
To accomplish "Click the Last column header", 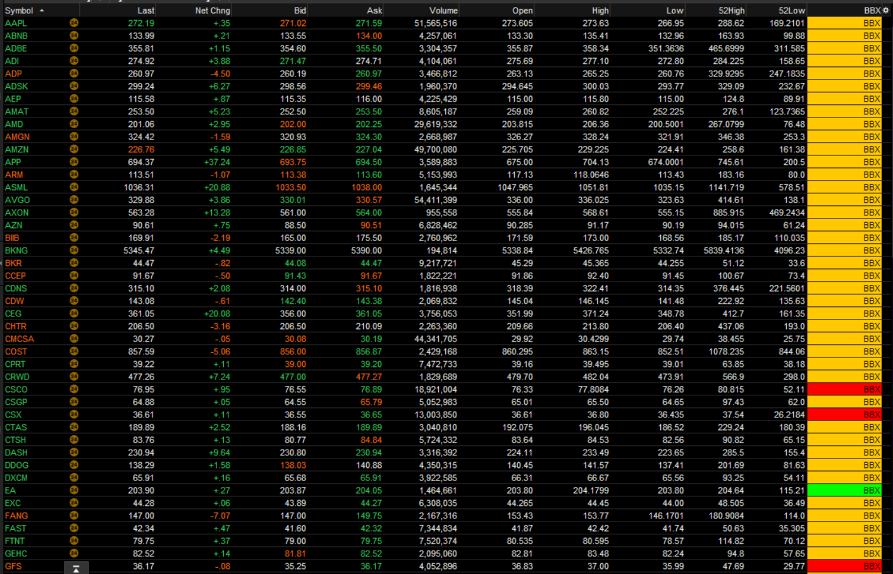I will [145, 11].
